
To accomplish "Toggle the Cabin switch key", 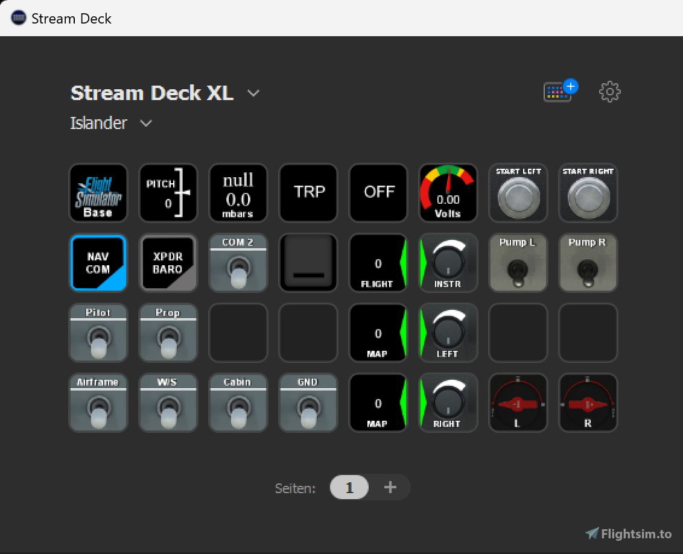I will pyautogui.click(x=238, y=402).
